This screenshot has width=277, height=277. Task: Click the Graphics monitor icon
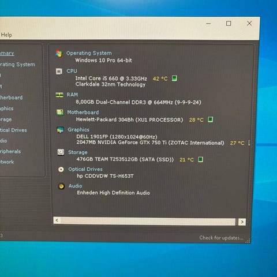[60, 130]
